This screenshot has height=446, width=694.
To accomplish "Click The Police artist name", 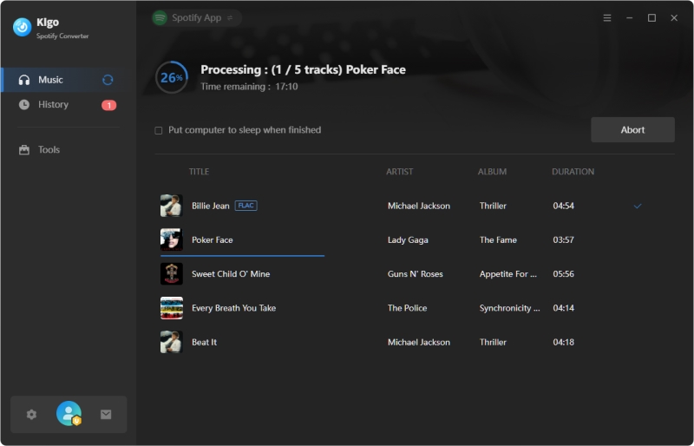I will tap(407, 308).
